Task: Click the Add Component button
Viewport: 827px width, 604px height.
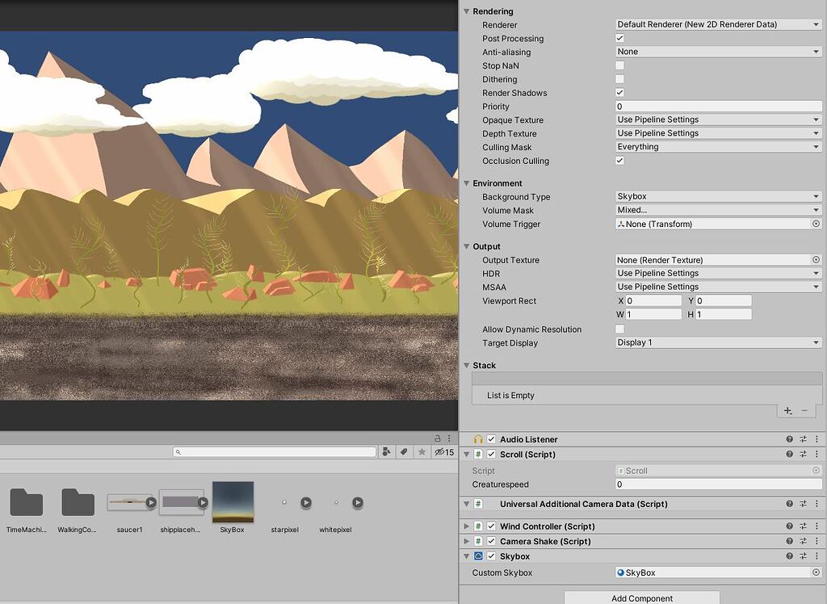Action: point(642,598)
